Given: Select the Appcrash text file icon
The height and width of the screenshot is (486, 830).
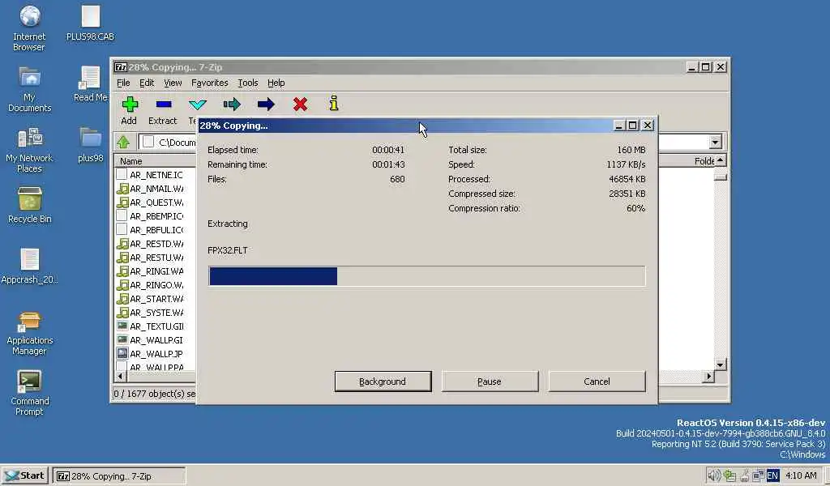Looking at the screenshot, I should 30,266.
